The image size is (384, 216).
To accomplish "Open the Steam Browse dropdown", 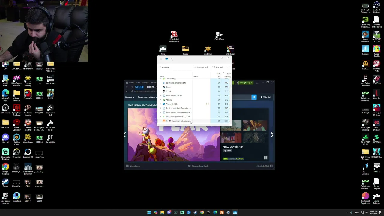I will 130,97.
